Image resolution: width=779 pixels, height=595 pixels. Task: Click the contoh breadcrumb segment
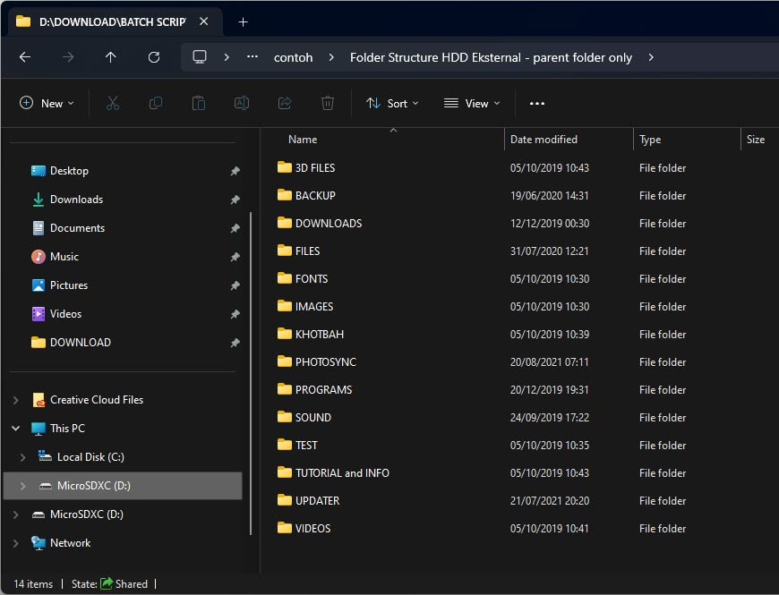293,57
